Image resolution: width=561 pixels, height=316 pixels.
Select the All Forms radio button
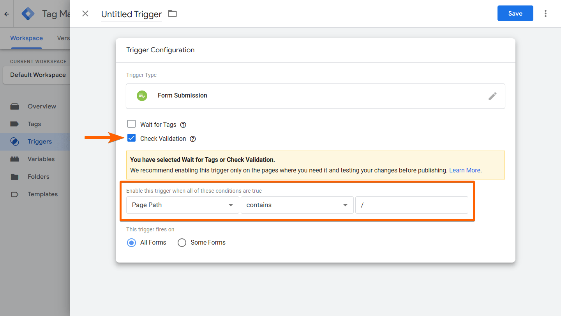coord(132,243)
